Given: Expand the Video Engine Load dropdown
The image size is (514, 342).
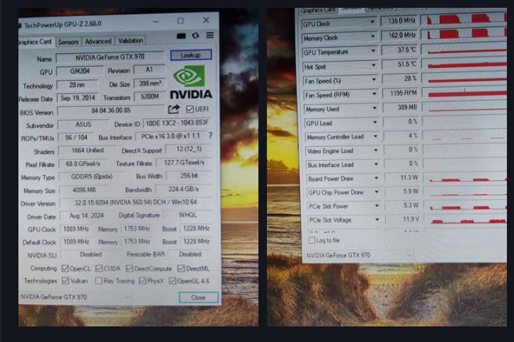Looking at the screenshot, I should click(x=376, y=150).
